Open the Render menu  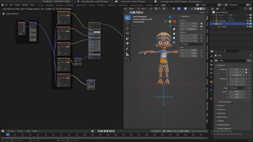pyautogui.click(x=17, y=5)
